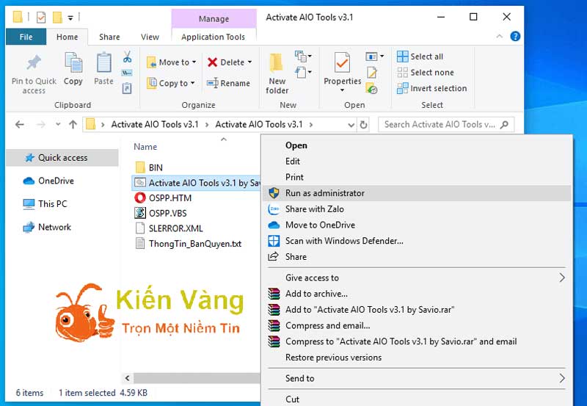Image resolution: width=587 pixels, height=406 pixels.
Task: Click the Refresh address bar icon
Action: [x=363, y=124]
